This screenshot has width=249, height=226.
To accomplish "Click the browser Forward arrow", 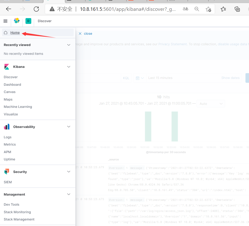I will (x=22, y=9).
